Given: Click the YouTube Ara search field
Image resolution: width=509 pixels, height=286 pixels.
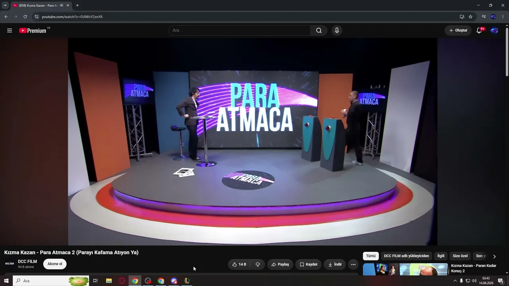Looking at the screenshot, I should point(240,31).
